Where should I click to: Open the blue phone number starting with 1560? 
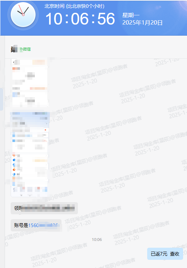coord(43,225)
